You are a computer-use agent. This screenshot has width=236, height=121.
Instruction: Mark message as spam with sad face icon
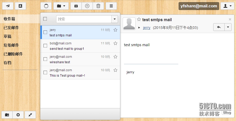(x=87, y=6)
